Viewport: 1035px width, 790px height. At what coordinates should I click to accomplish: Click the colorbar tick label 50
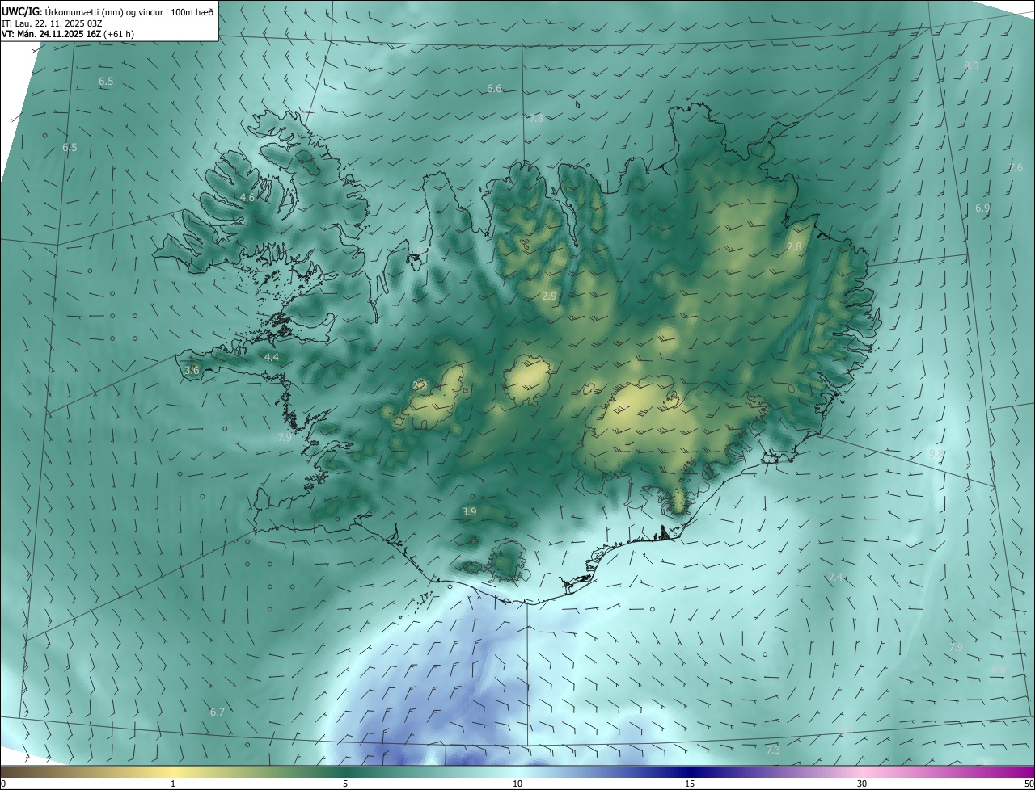[1029, 784]
